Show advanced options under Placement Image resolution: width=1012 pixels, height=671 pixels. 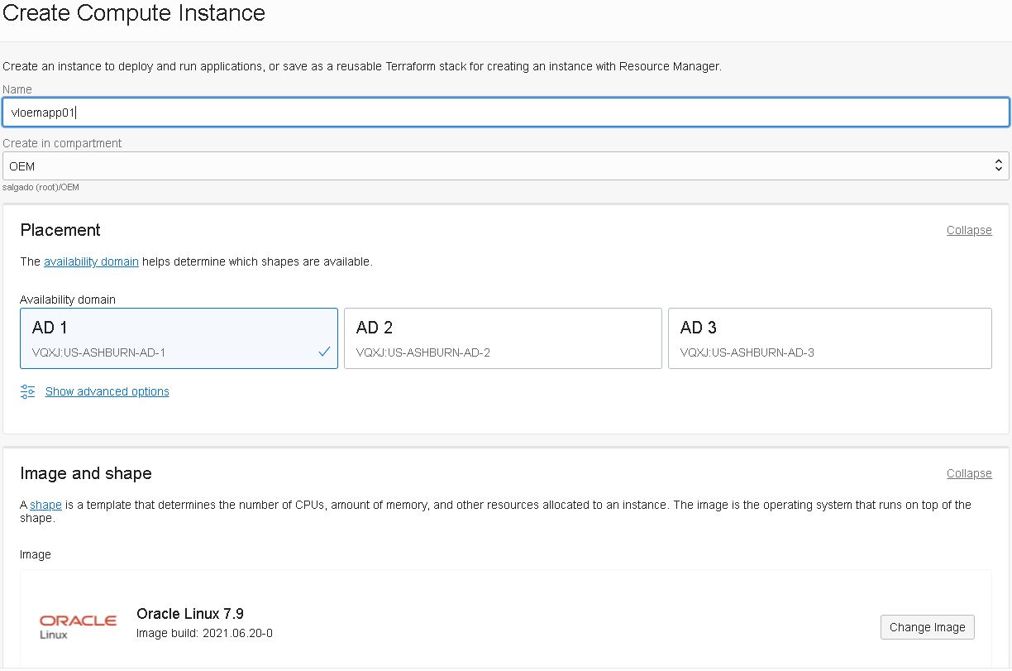(107, 391)
